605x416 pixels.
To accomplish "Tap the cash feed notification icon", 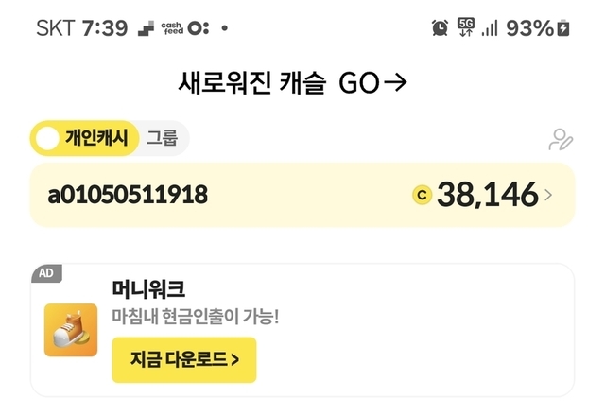I will point(171,28).
